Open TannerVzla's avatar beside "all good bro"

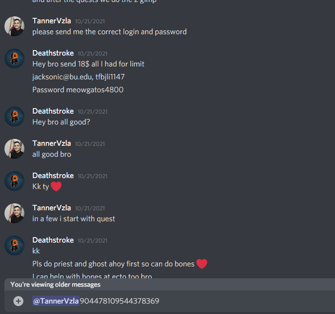pos(14,149)
